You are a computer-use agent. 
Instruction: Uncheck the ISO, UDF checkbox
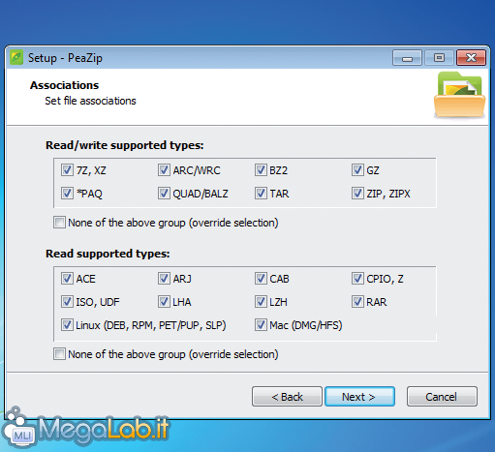click(67, 302)
